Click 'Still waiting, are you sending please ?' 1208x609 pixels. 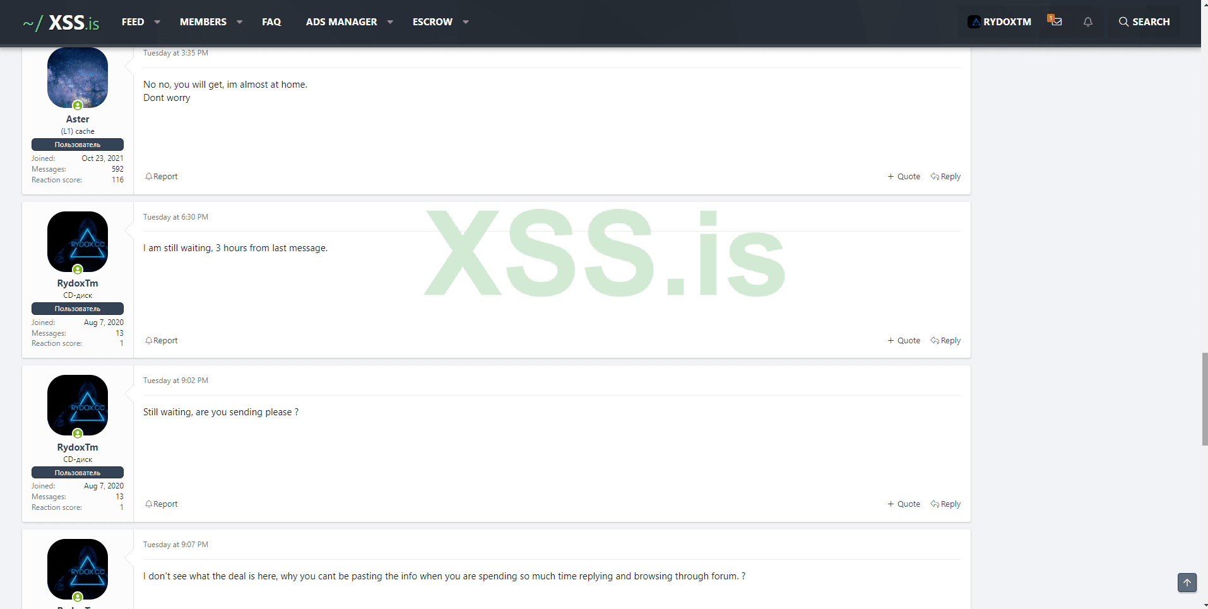pos(221,412)
